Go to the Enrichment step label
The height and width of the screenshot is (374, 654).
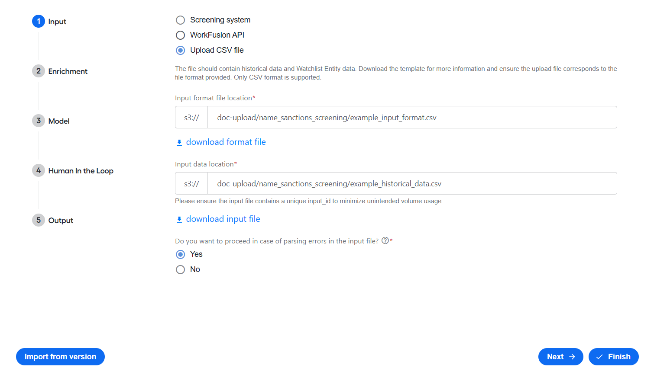tap(68, 71)
